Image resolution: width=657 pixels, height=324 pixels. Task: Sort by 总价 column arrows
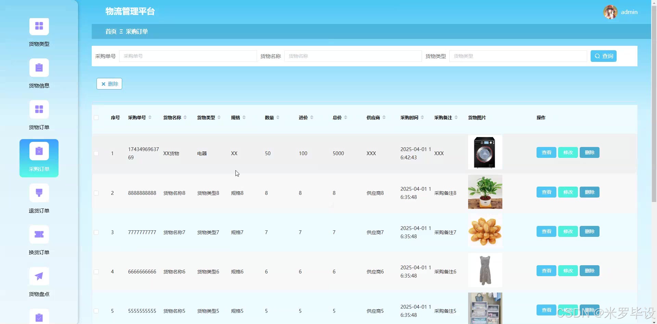pyautogui.click(x=346, y=118)
